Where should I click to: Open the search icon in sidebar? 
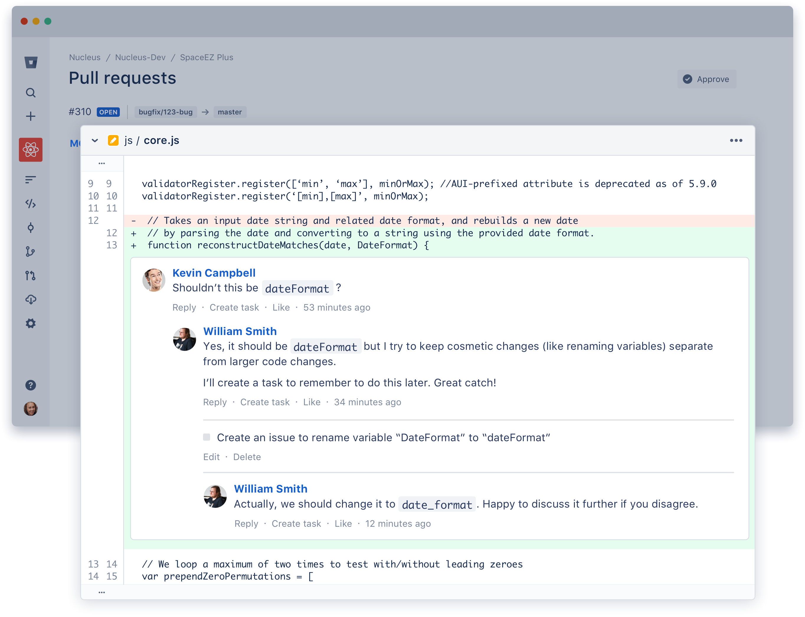pyautogui.click(x=31, y=93)
